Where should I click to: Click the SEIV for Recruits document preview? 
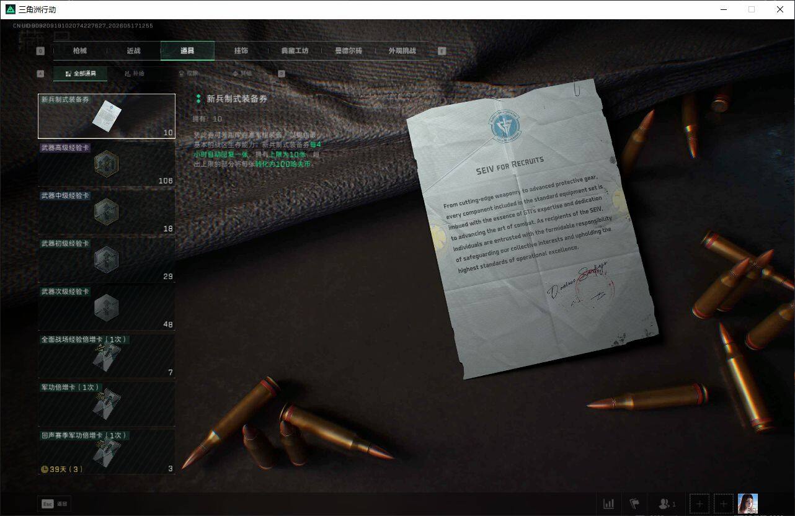click(x=531, y=228)
